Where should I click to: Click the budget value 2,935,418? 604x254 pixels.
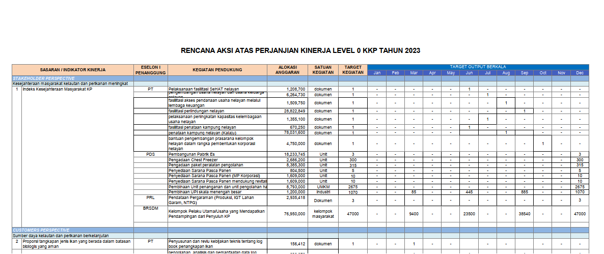pos(296,197)
